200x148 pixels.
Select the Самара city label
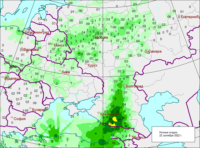pyautogui.click(x=155, y=51)
